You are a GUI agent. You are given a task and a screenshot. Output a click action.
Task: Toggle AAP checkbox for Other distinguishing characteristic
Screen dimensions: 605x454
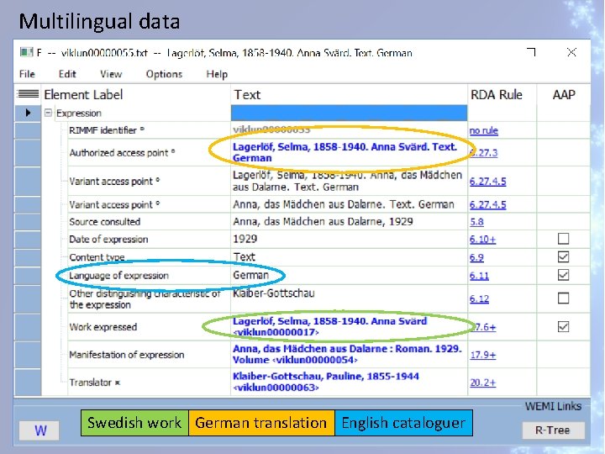[563, 298]
